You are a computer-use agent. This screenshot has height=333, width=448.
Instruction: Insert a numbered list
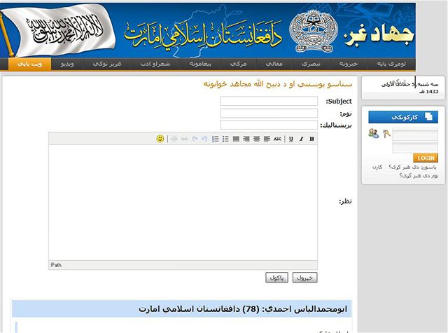[216, 139]
